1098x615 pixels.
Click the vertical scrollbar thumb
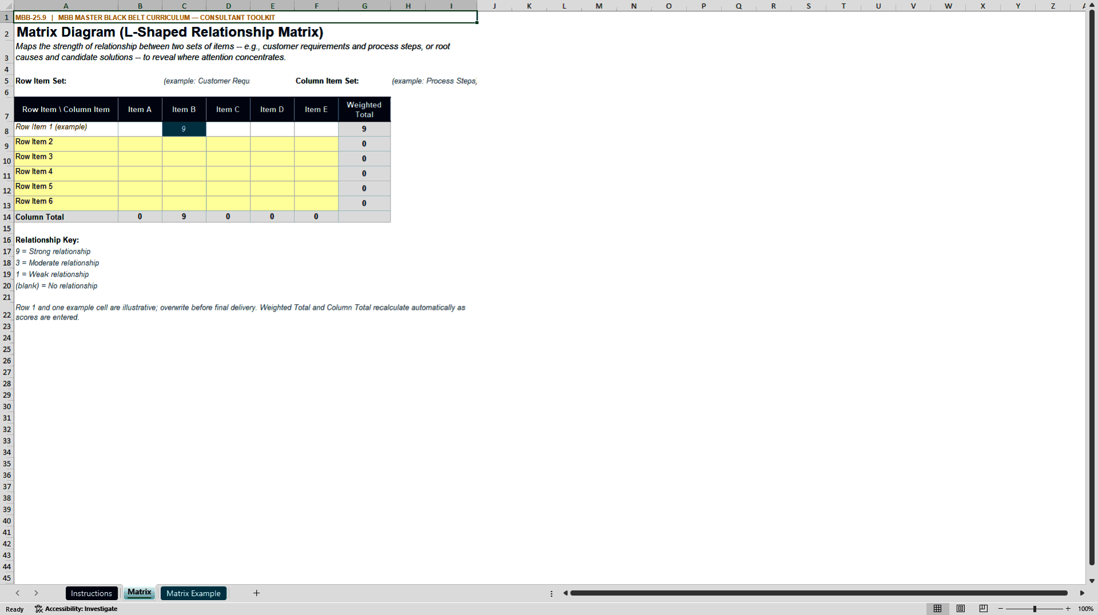pyautogui.click(x=1092, y=289)
